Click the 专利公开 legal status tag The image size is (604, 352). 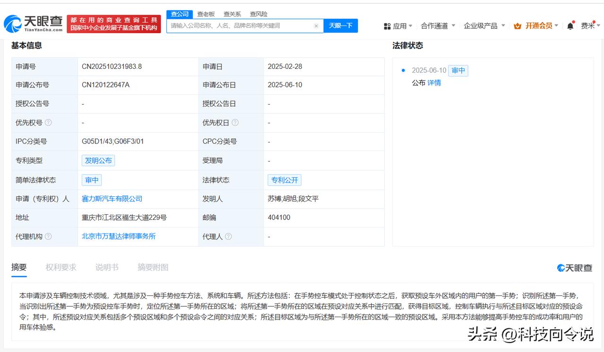pyautogui.click(x=285, y=180)
